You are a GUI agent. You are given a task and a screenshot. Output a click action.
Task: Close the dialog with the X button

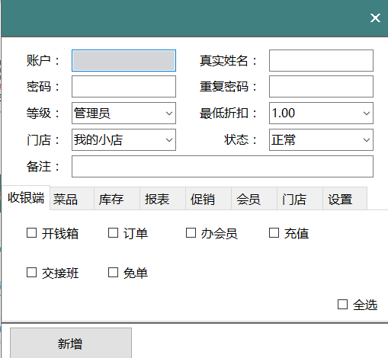click(375, 18)
